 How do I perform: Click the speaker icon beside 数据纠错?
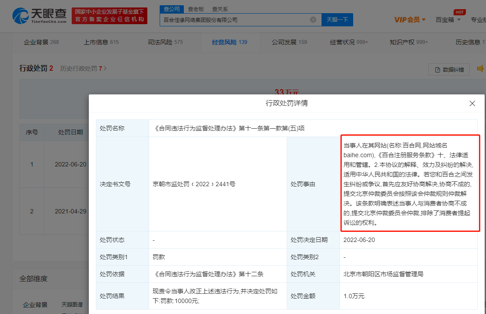click(480, 69)
